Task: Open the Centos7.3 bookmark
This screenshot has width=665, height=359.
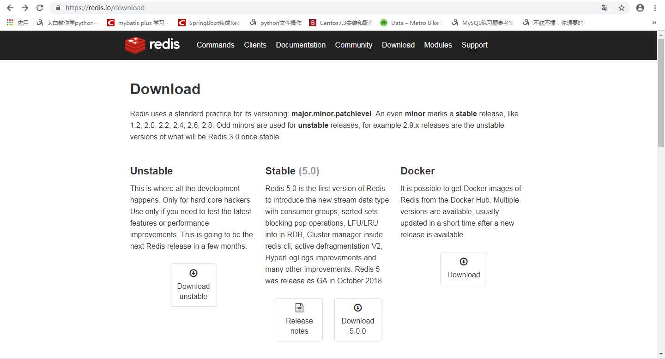Action: click(x=341, y=23)
